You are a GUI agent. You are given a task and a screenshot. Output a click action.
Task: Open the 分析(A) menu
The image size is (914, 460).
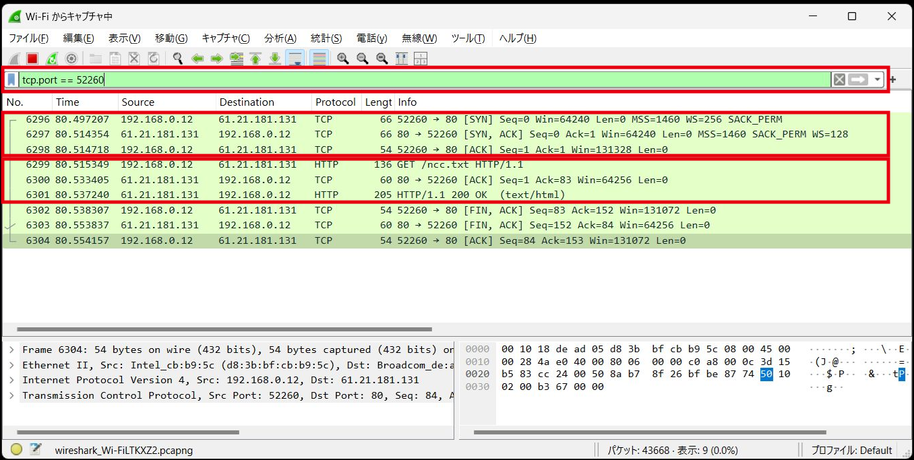coord(280,38)
